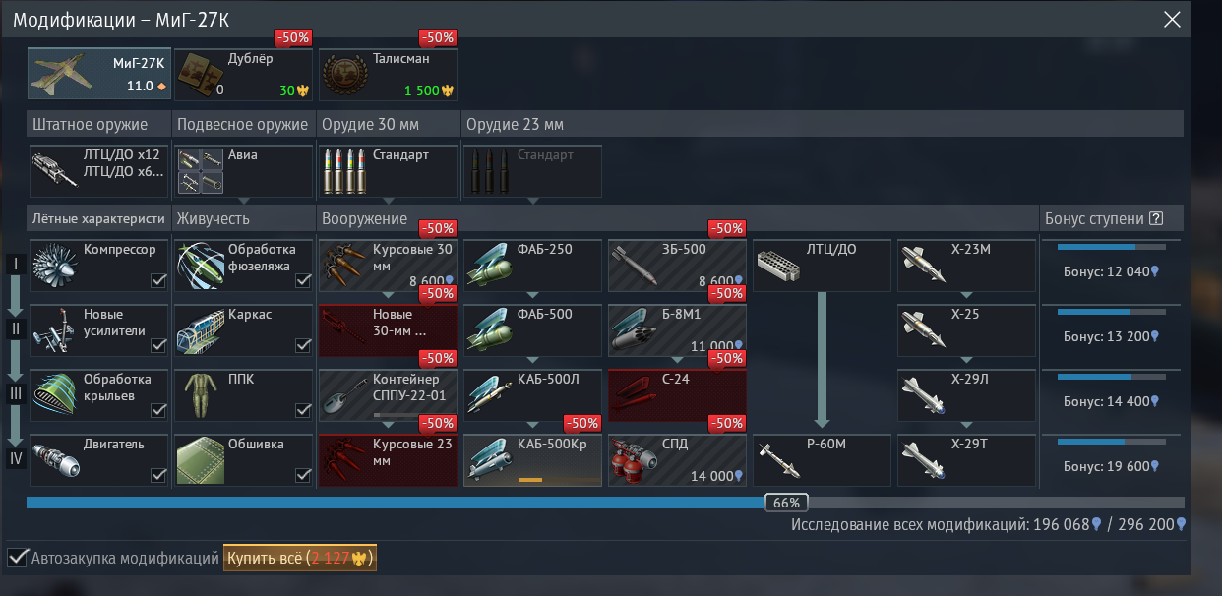
Task: Open the Стандарт 30 mm ammo selector
Action: (389, 171)
